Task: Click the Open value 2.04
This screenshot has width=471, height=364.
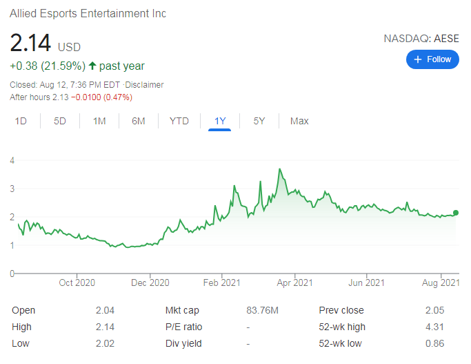Action: pyautogui.click(x=105, y=310)
